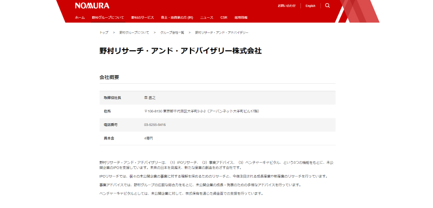Screen dimensions: 433x208
Task: Click トップ breadcrumb link
Action: click(104, 32)
